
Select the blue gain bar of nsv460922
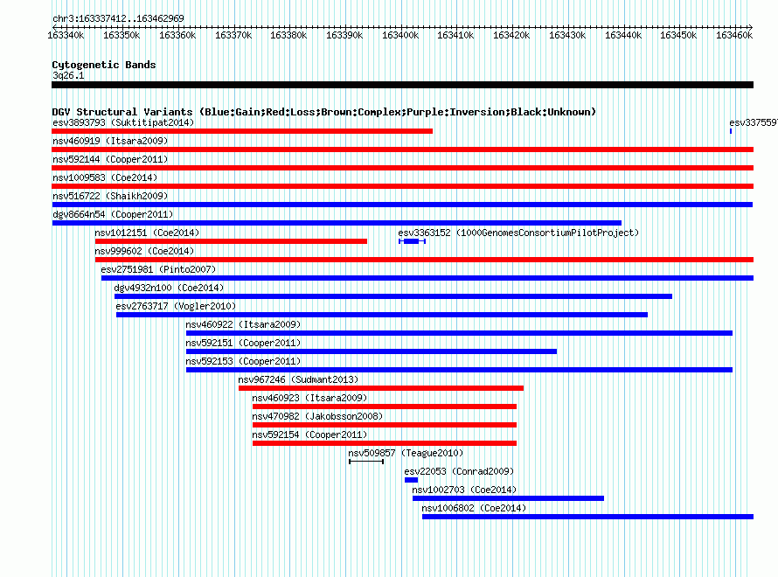pyautogui.click(x=460, y=333)
